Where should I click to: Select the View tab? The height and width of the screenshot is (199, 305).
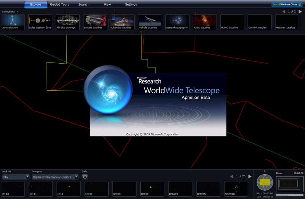pos(107,5)
